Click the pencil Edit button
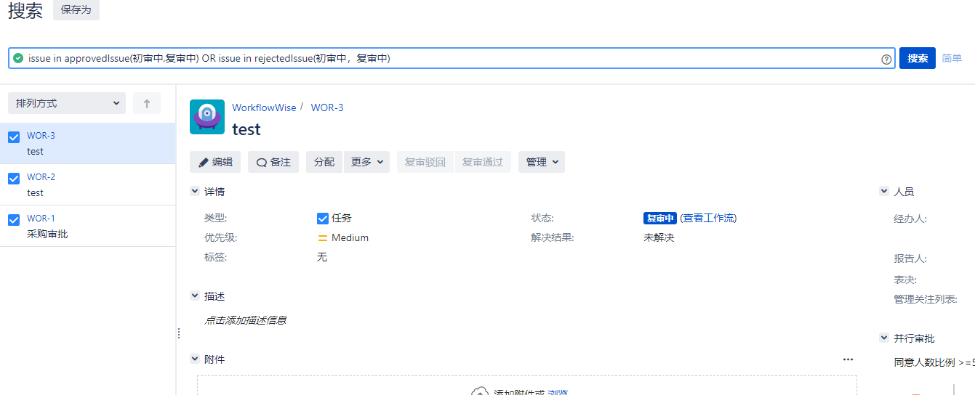 (215, 162)
